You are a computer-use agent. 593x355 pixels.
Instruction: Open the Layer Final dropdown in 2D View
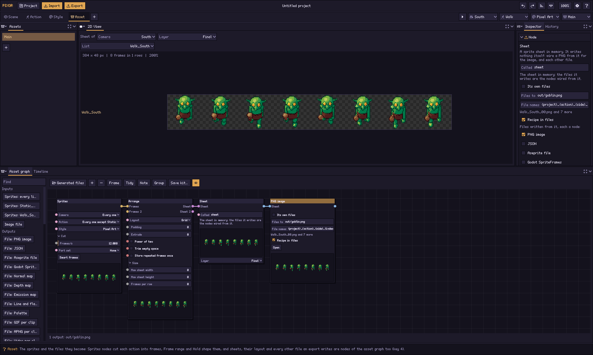(187, 37)
